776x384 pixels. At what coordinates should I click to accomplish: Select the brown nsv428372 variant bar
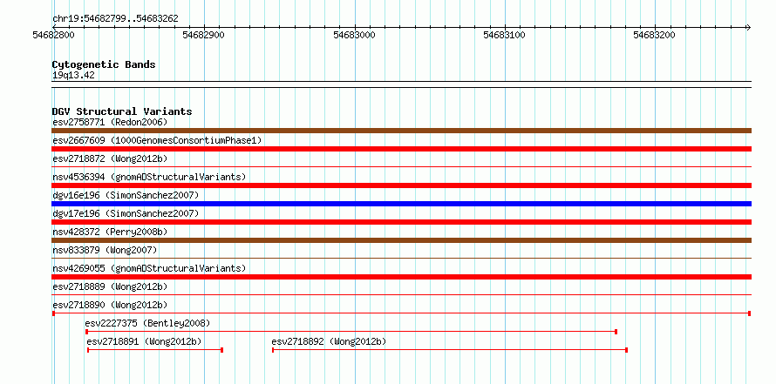click(401, 240)
